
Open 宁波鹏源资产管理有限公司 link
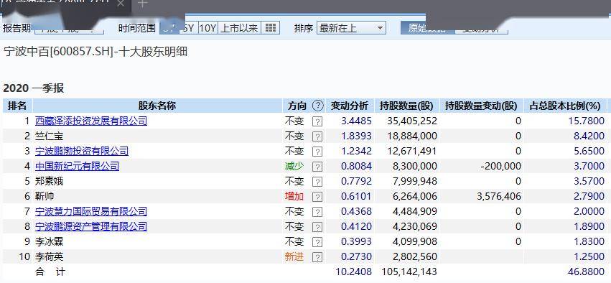pos(91,226)
